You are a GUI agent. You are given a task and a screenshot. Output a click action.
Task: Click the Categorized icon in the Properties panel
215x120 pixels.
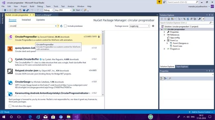coord(162,78)
